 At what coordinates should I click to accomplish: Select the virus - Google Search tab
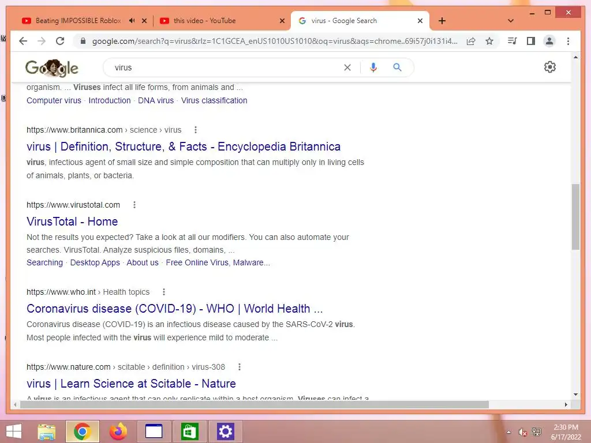coord(344,21)
